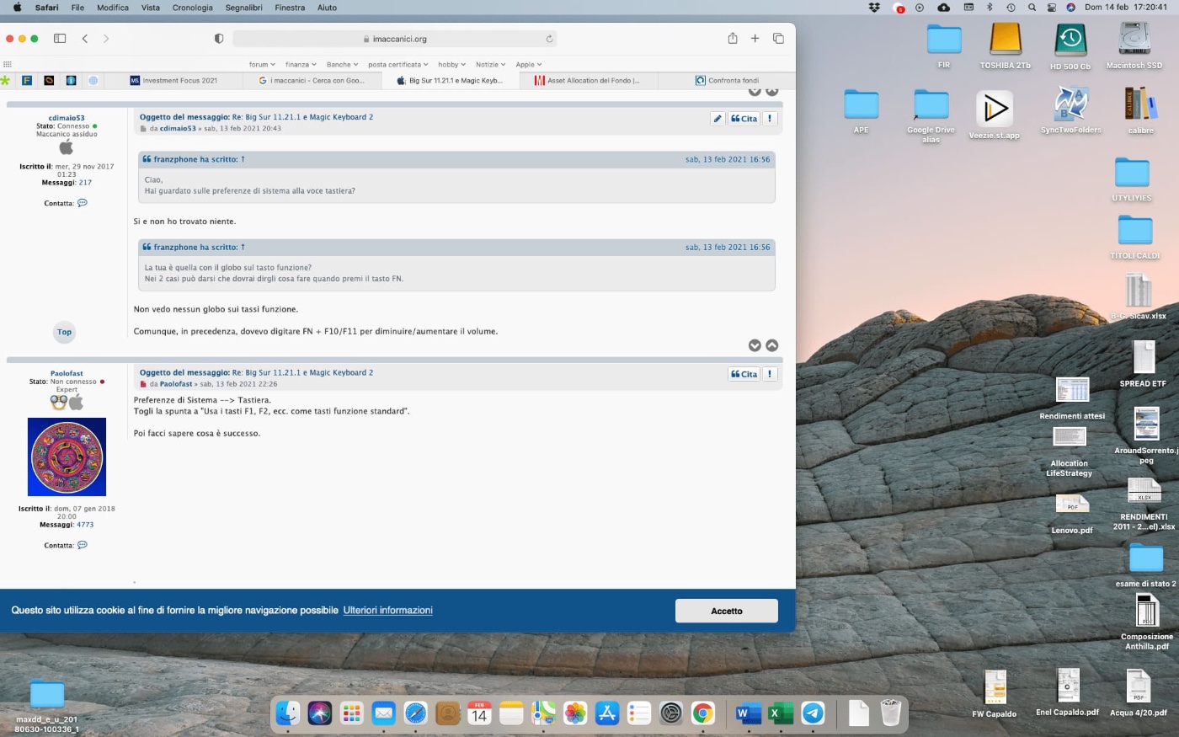Reload the imaccanici.org page
This screenshot has height=737, width=1179.
click(x=549, y=39)
